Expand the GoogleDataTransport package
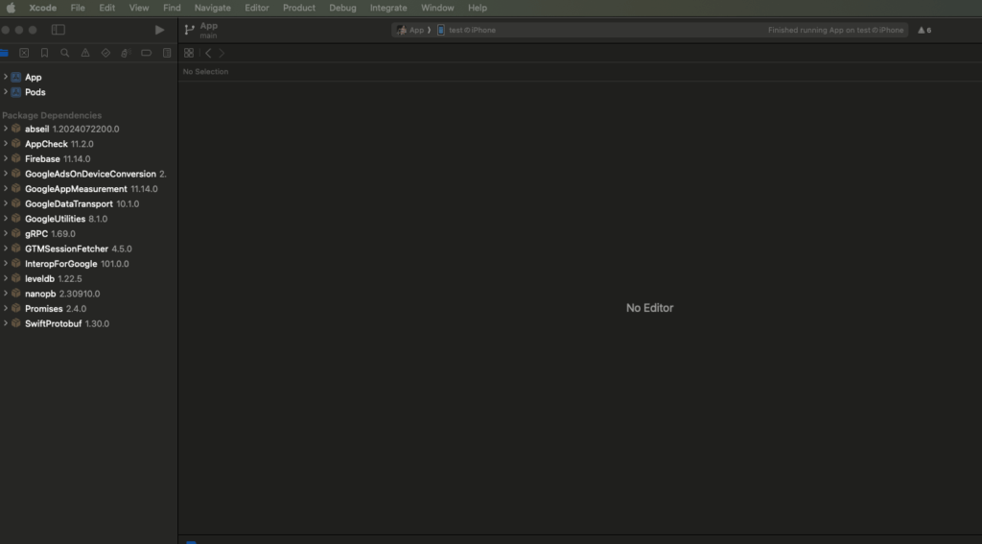 [x=5, y=203]
